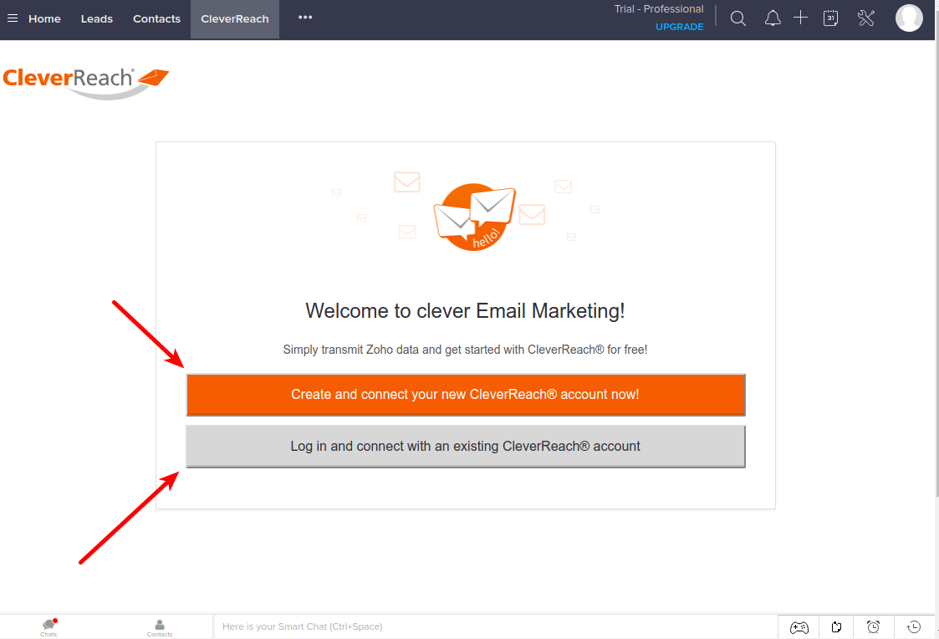Click the user profile avatar

tap(909, 18)
